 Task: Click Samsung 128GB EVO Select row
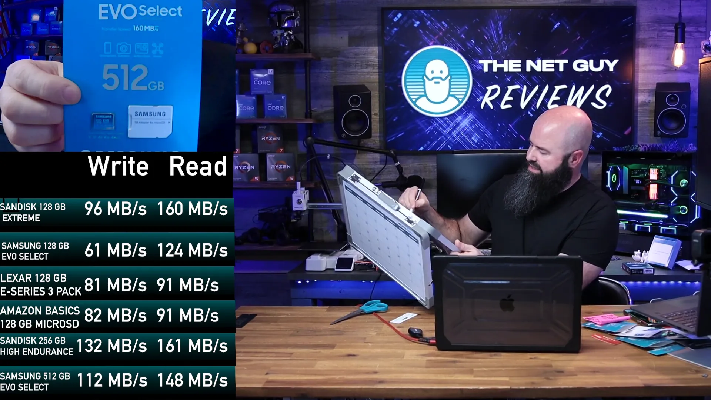(115, 250)
